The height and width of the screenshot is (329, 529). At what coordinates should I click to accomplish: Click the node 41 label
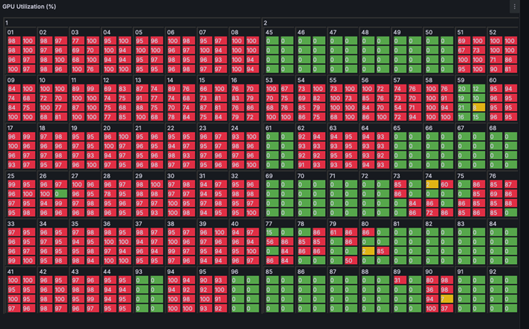coord(11,272)
